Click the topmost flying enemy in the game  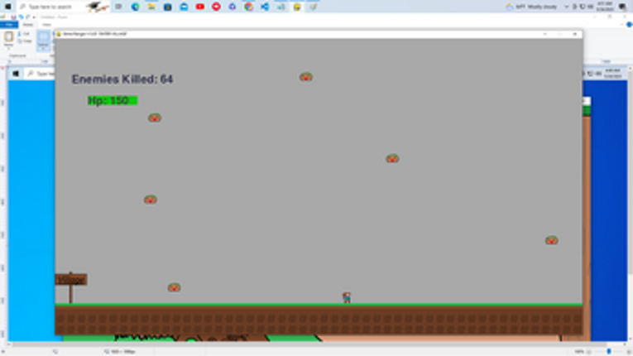click(306, 77)
